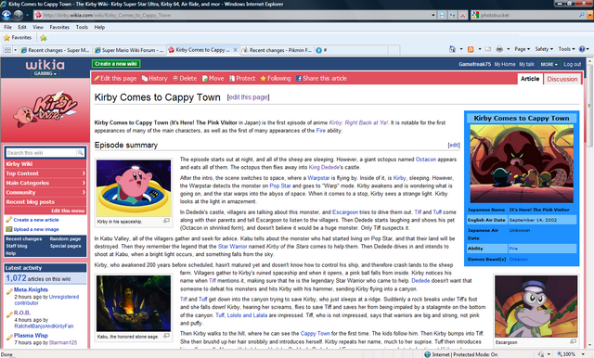Image resolution: width=594 pixels, height=358 pixels.
Task: Expand Community sidebar menu
Action: (x=45, y=192)
